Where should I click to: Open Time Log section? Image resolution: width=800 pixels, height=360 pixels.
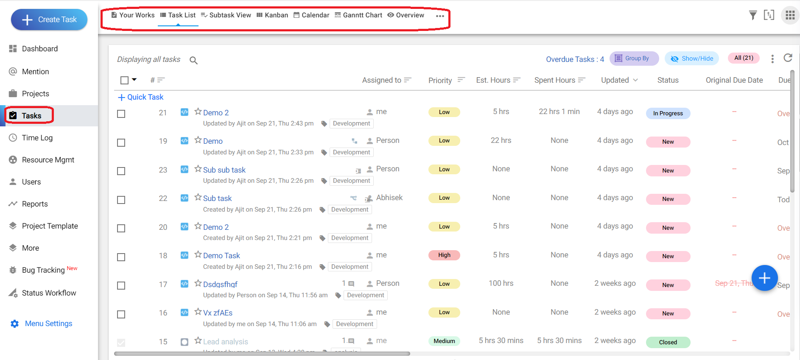[x=37, y=138]
